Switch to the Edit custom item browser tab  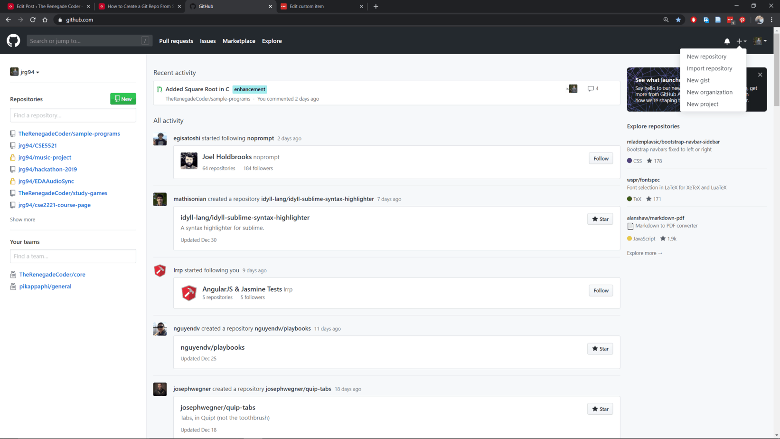313,6
